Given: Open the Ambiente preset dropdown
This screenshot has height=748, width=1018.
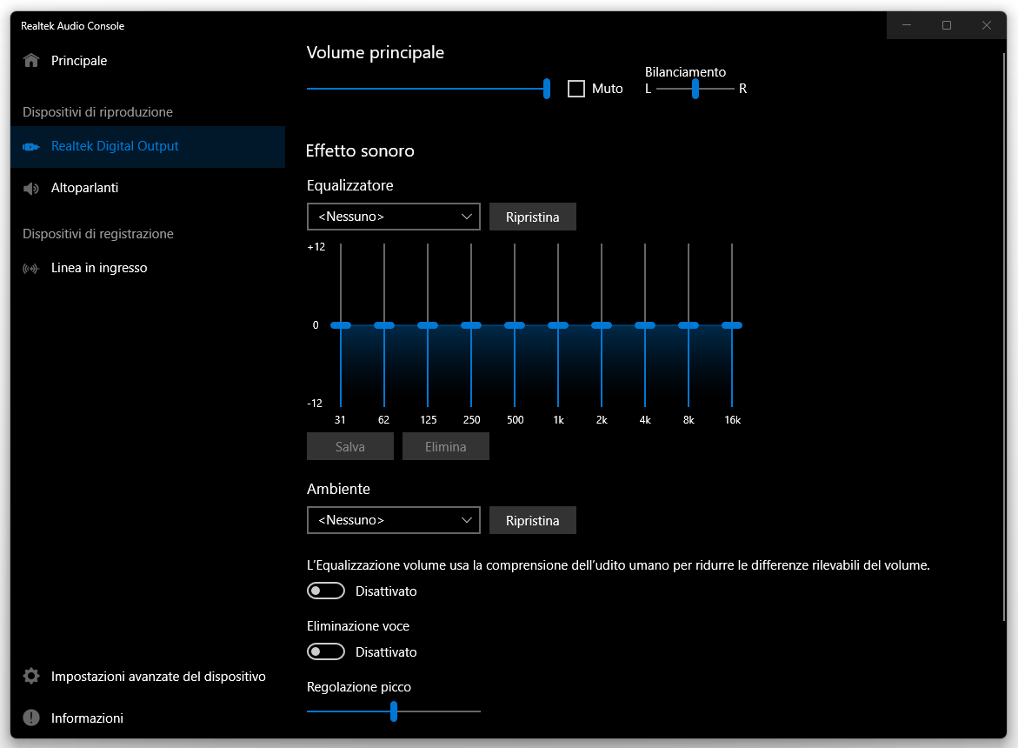Looking at the screenshot, I should (x=394, y=520).
